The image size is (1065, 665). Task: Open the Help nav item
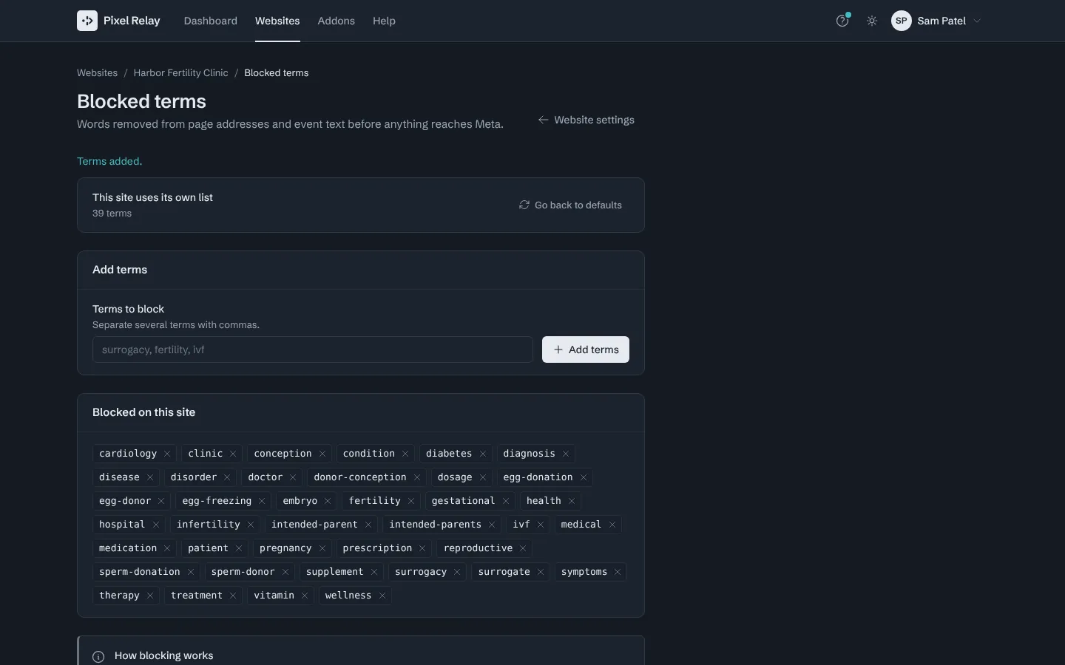click(384, 21)
